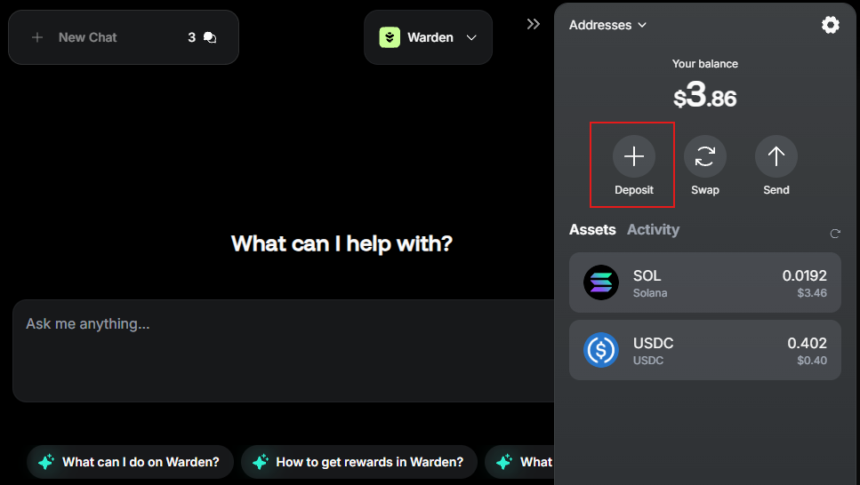
Task: Click the Warden green logo icon
Action: tap(390, 37)
